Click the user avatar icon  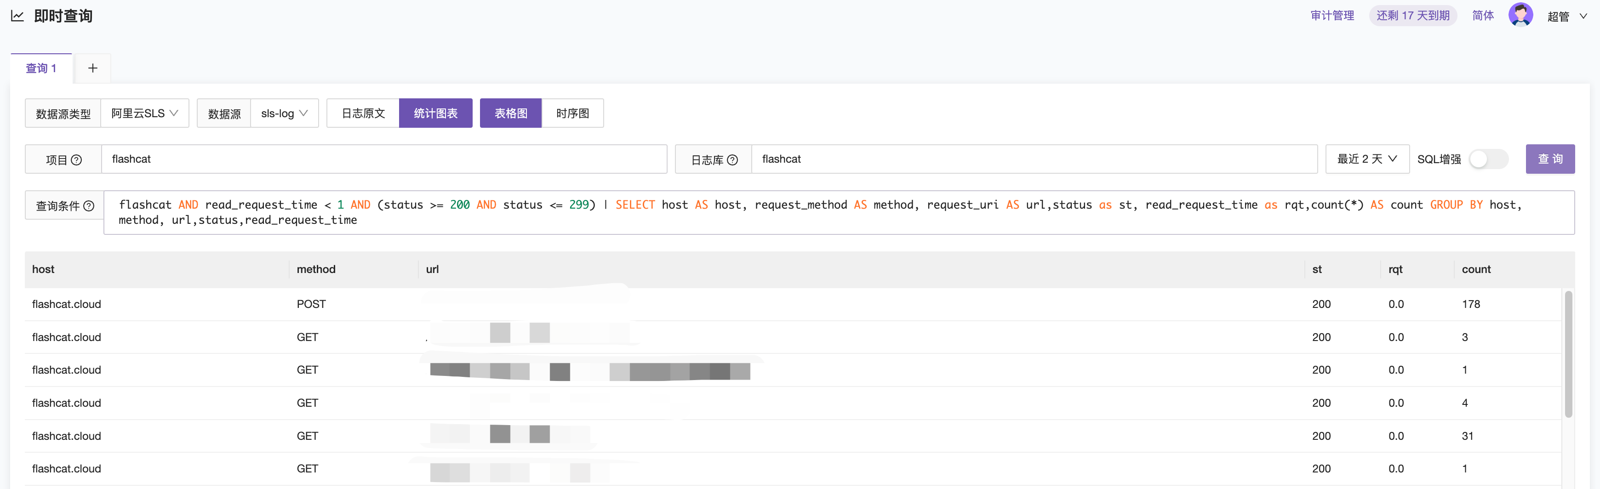coord(1520,15)
